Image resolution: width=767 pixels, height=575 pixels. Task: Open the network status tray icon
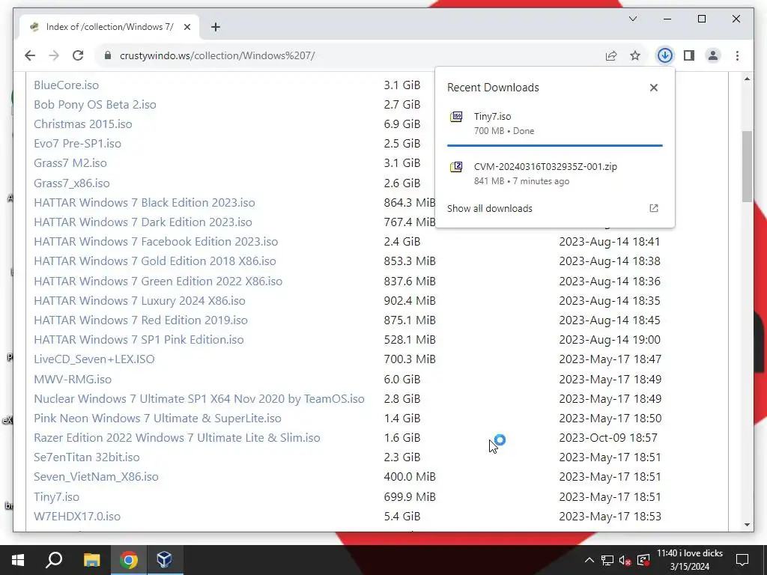[607, 560]
